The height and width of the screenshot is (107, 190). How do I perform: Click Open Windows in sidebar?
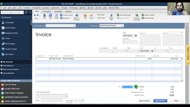tap(9, 73)
